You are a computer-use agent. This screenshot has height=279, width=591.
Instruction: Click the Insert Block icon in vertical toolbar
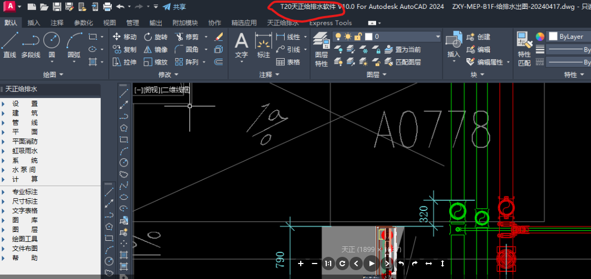(x=124, y=220)
